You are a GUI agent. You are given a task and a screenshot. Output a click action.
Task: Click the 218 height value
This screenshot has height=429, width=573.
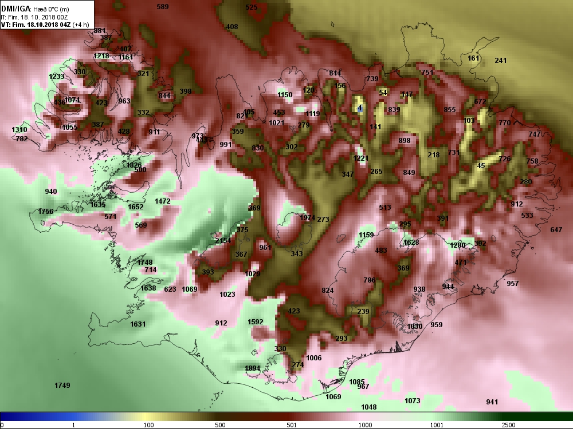(x=434, y=154)
